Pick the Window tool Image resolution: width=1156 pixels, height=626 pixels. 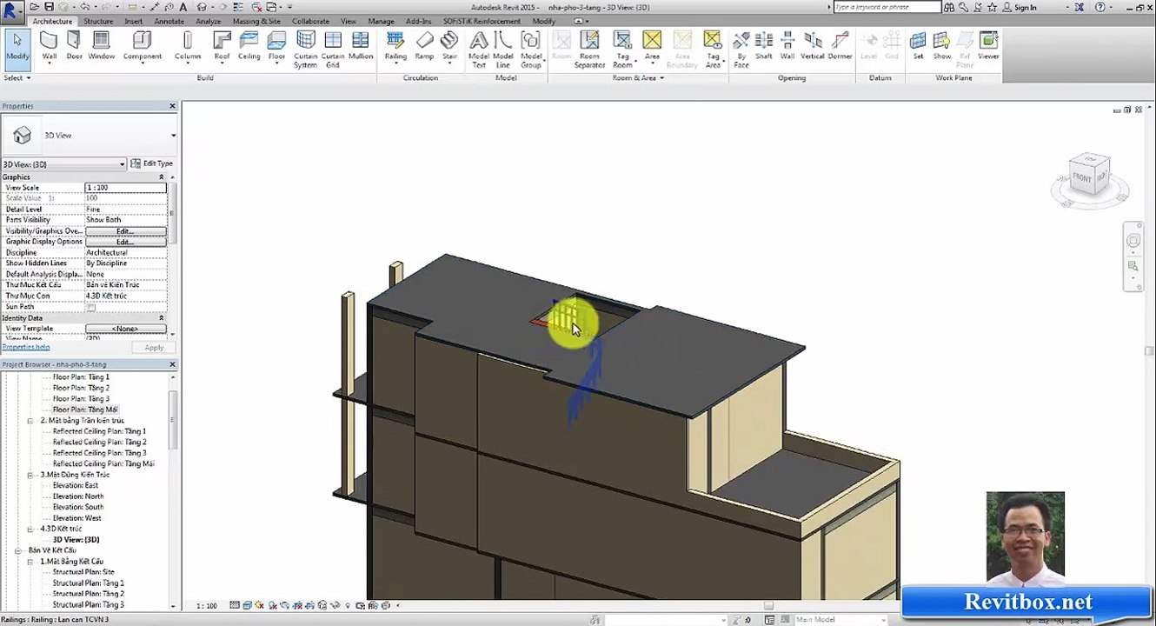click(x=101, y=47)
